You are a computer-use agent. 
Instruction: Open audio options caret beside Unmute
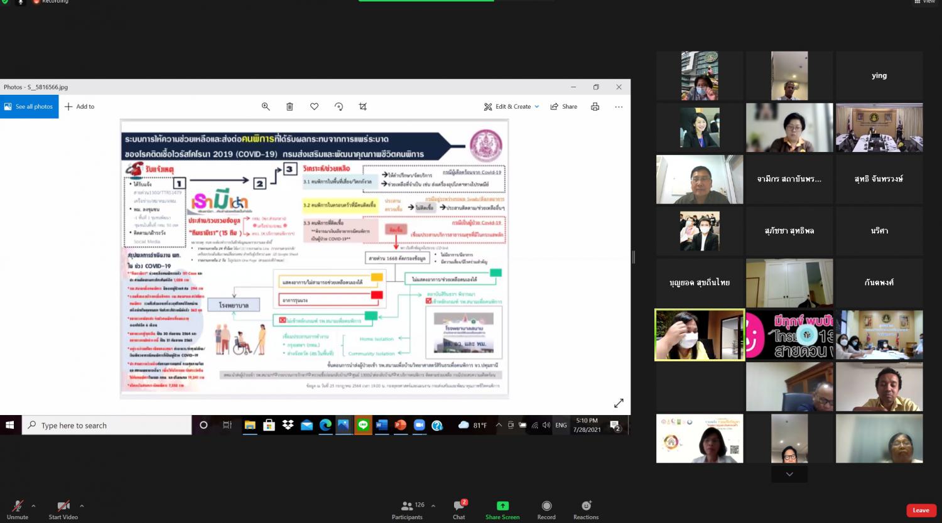tap(33, 506)
